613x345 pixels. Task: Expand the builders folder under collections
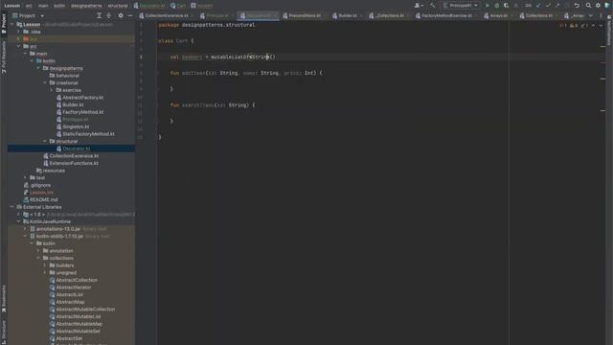[45, 265]
